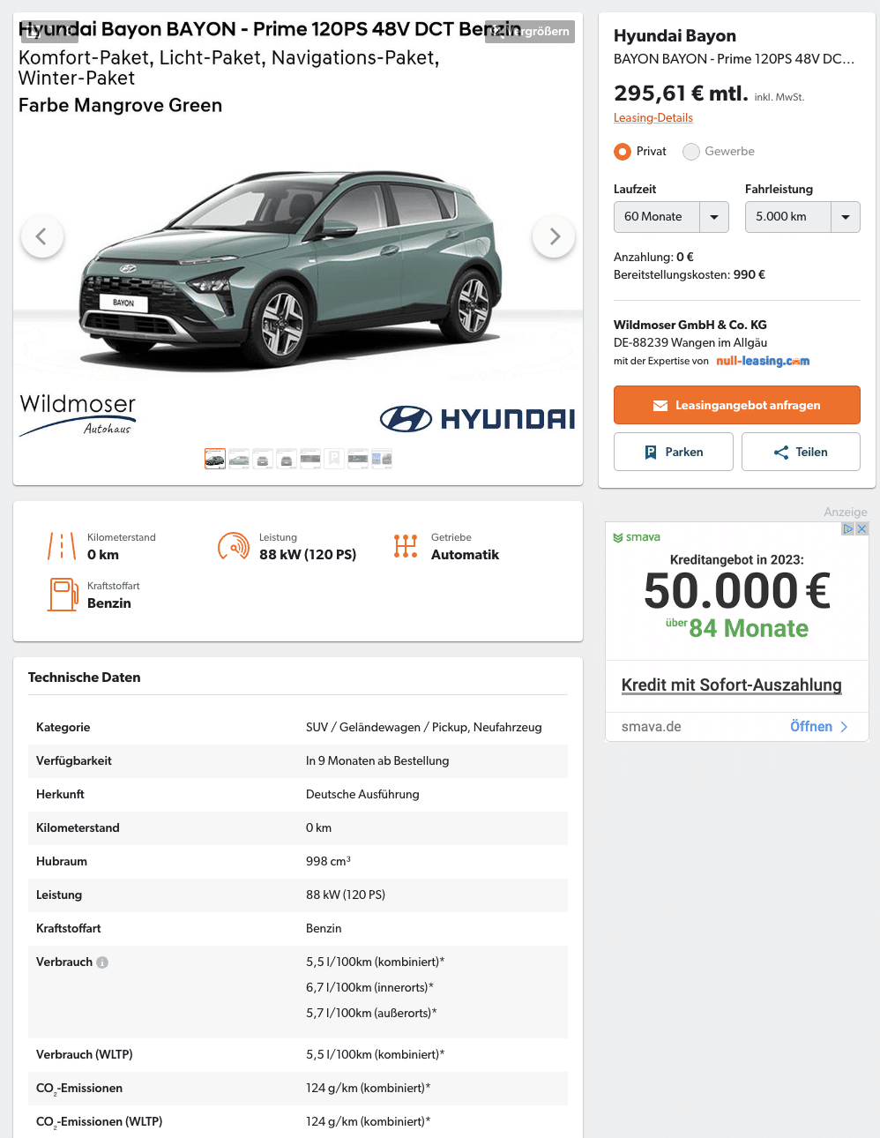The height and width of the screenshot is (1138, 880).
Task: Open the Leasing-Details link
Action: point(653,117)
